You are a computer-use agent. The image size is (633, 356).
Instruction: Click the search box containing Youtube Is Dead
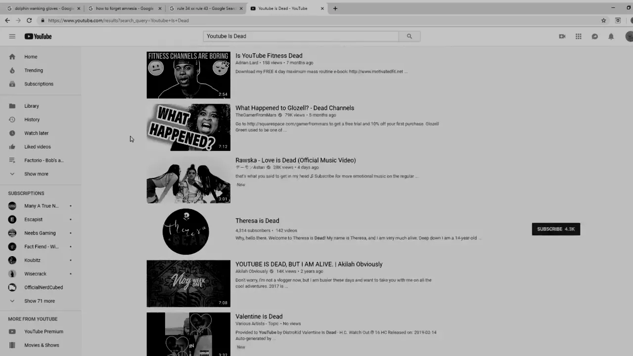pyautogui.click(x=301, y=36)
